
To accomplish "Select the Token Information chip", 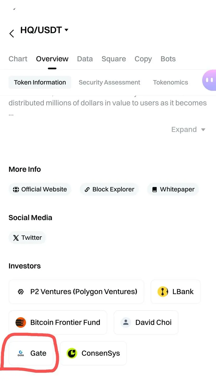I will 40,82.
